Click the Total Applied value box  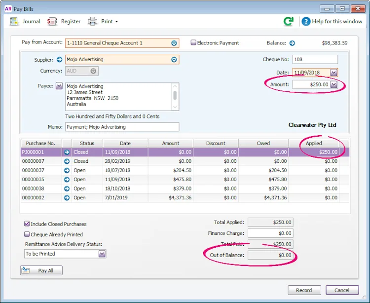[x=270, y=222]
